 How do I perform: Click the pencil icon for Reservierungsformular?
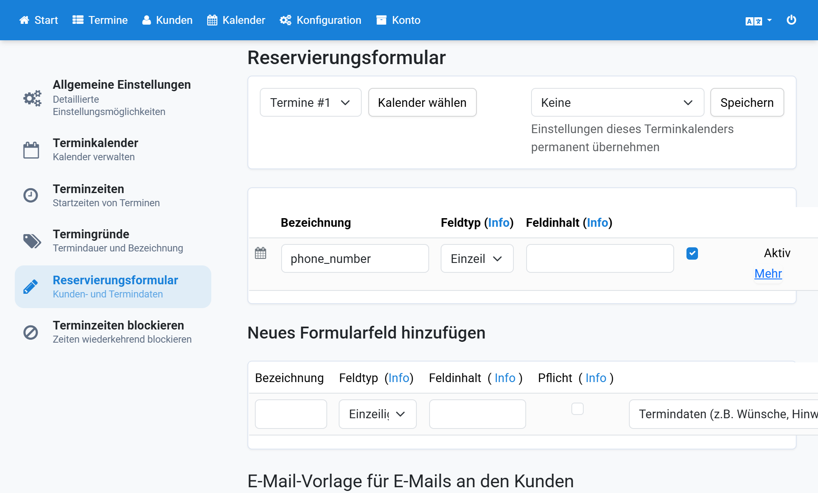pos(31,287)
